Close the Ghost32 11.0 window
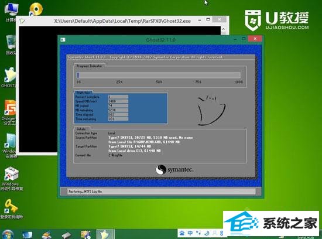 pos(255,39)
